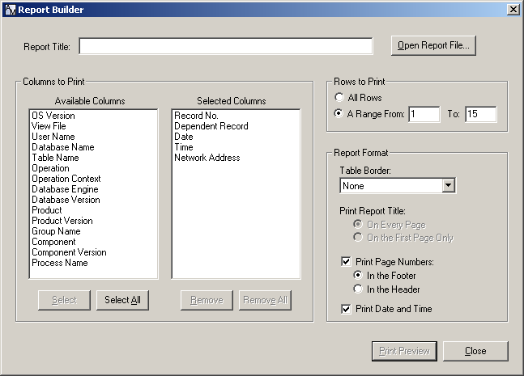Open Report File button
Viewport: 524px width, 376px height.
pos(433,45)
